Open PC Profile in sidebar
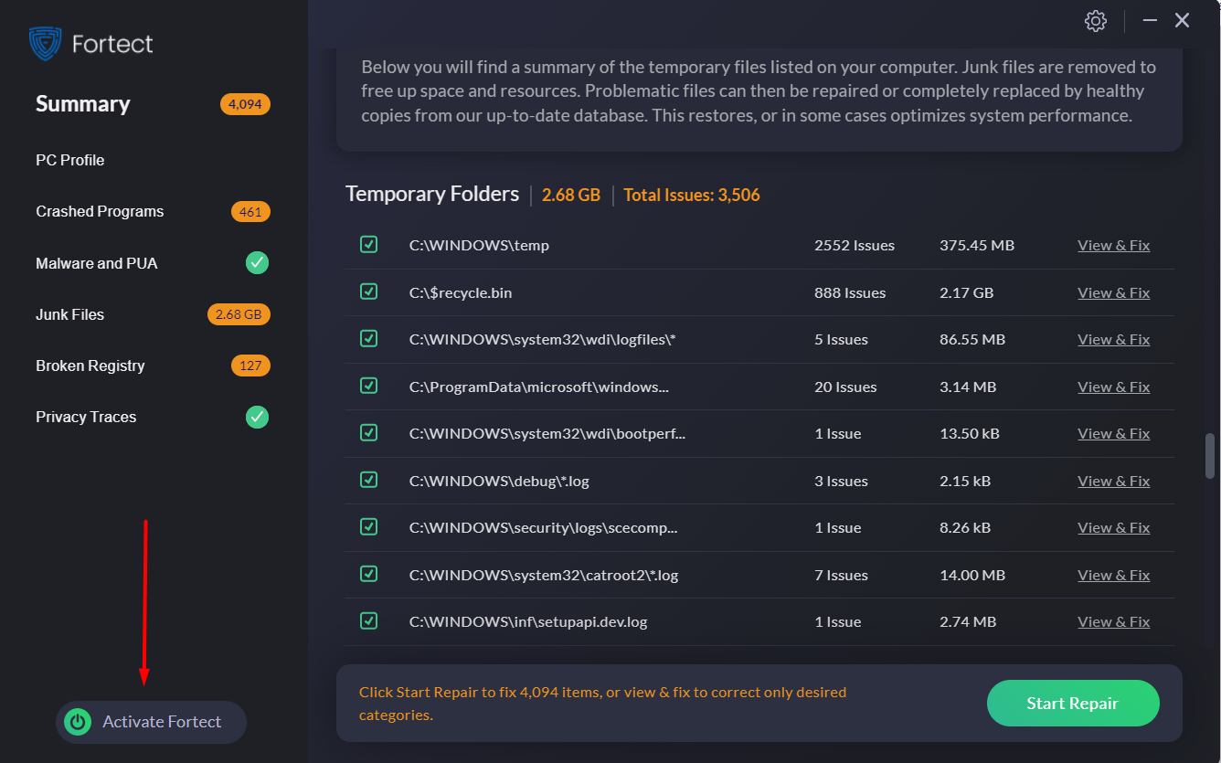Screen dimensions: 1221x763 pos(70,160)
